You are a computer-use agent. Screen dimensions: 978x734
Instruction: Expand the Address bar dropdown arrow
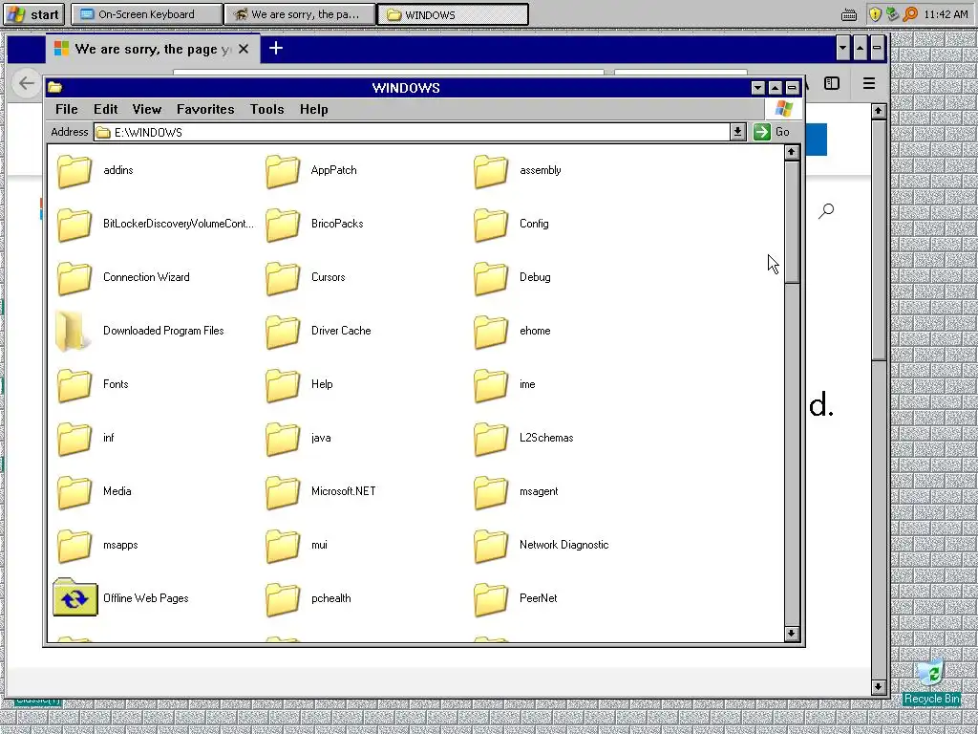coord(738,132)
